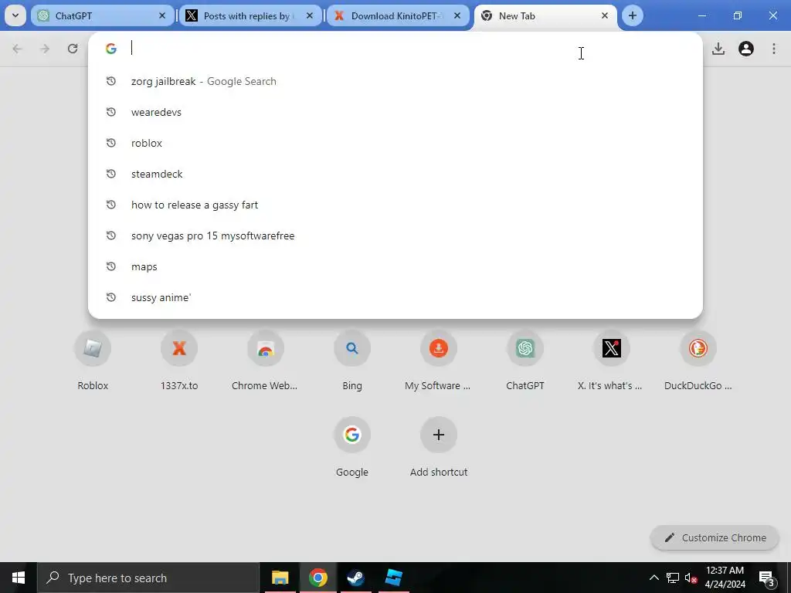791x593 pixels.
Task: Open network status tray icon
Action: [673, 578]
